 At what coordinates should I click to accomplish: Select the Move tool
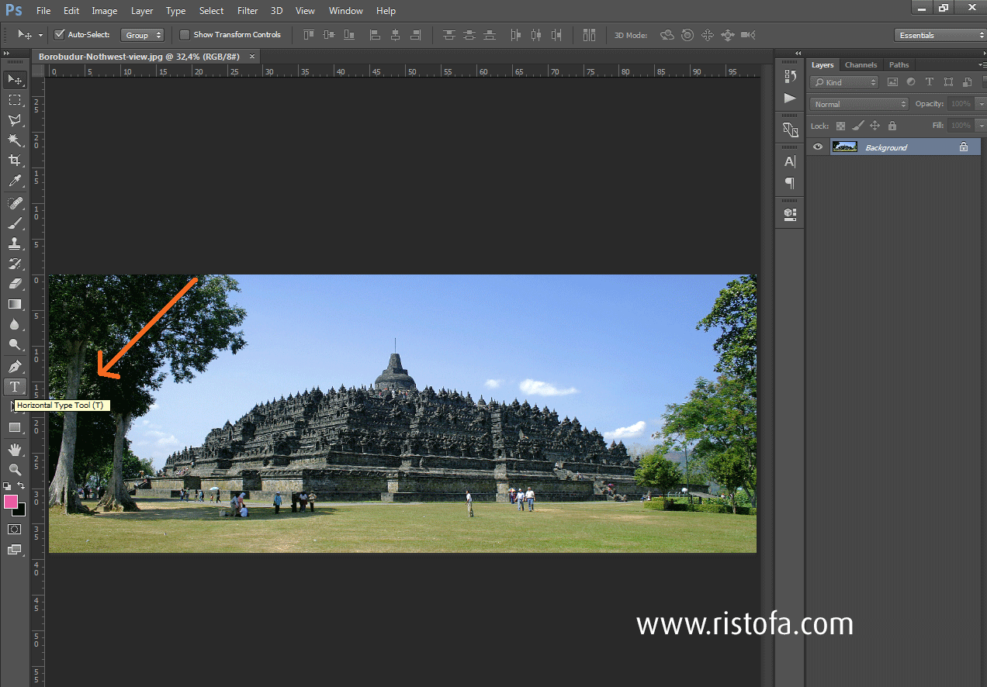14,79
